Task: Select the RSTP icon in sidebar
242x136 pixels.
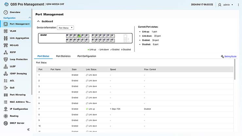Action: click(x=6, y=52)
